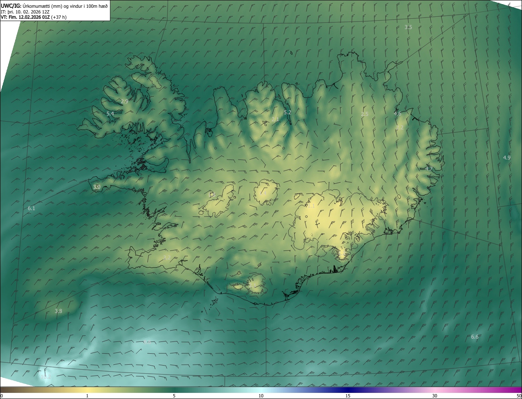
Task: Click the 2.2 value in southwest Iceland
Action: click(166, 258)
